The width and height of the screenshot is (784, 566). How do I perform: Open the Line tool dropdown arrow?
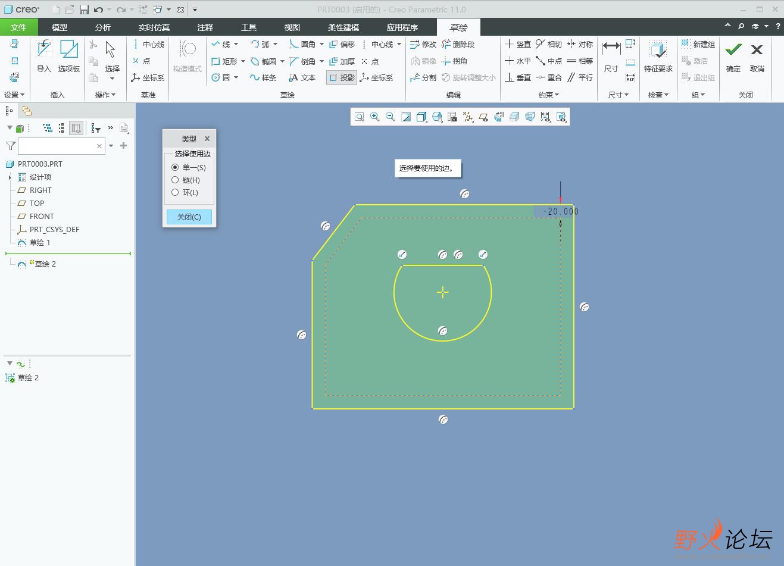point(236,44)
